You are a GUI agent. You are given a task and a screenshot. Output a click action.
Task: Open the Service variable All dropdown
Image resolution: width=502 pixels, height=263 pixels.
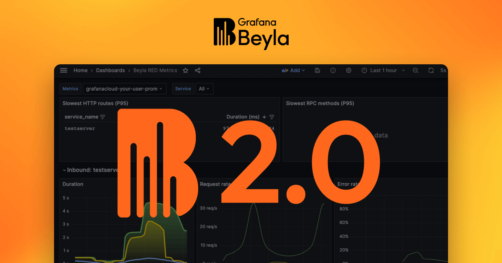205,89
